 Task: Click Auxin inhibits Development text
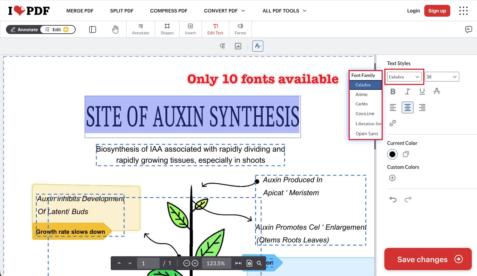[80, 199]
